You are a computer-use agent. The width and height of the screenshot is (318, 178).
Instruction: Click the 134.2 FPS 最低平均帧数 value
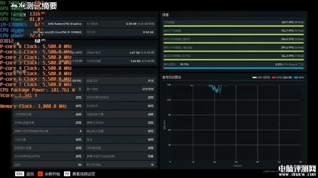coord(287,56)
